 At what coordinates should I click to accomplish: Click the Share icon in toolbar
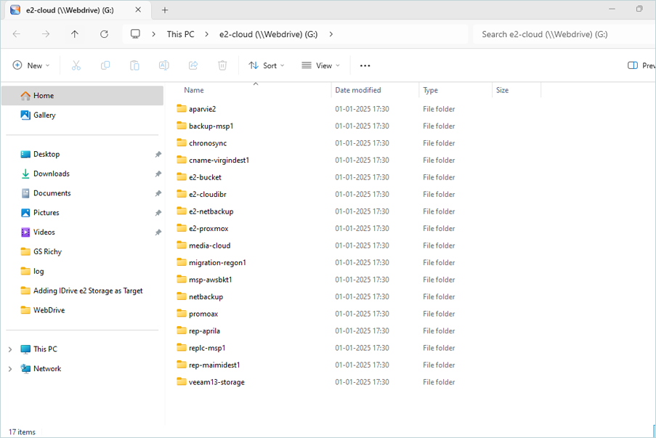coord(193,65)
